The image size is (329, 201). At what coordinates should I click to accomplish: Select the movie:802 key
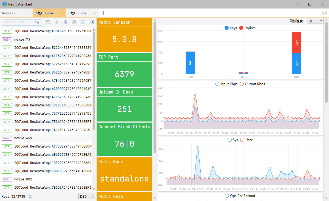(46, 179)
